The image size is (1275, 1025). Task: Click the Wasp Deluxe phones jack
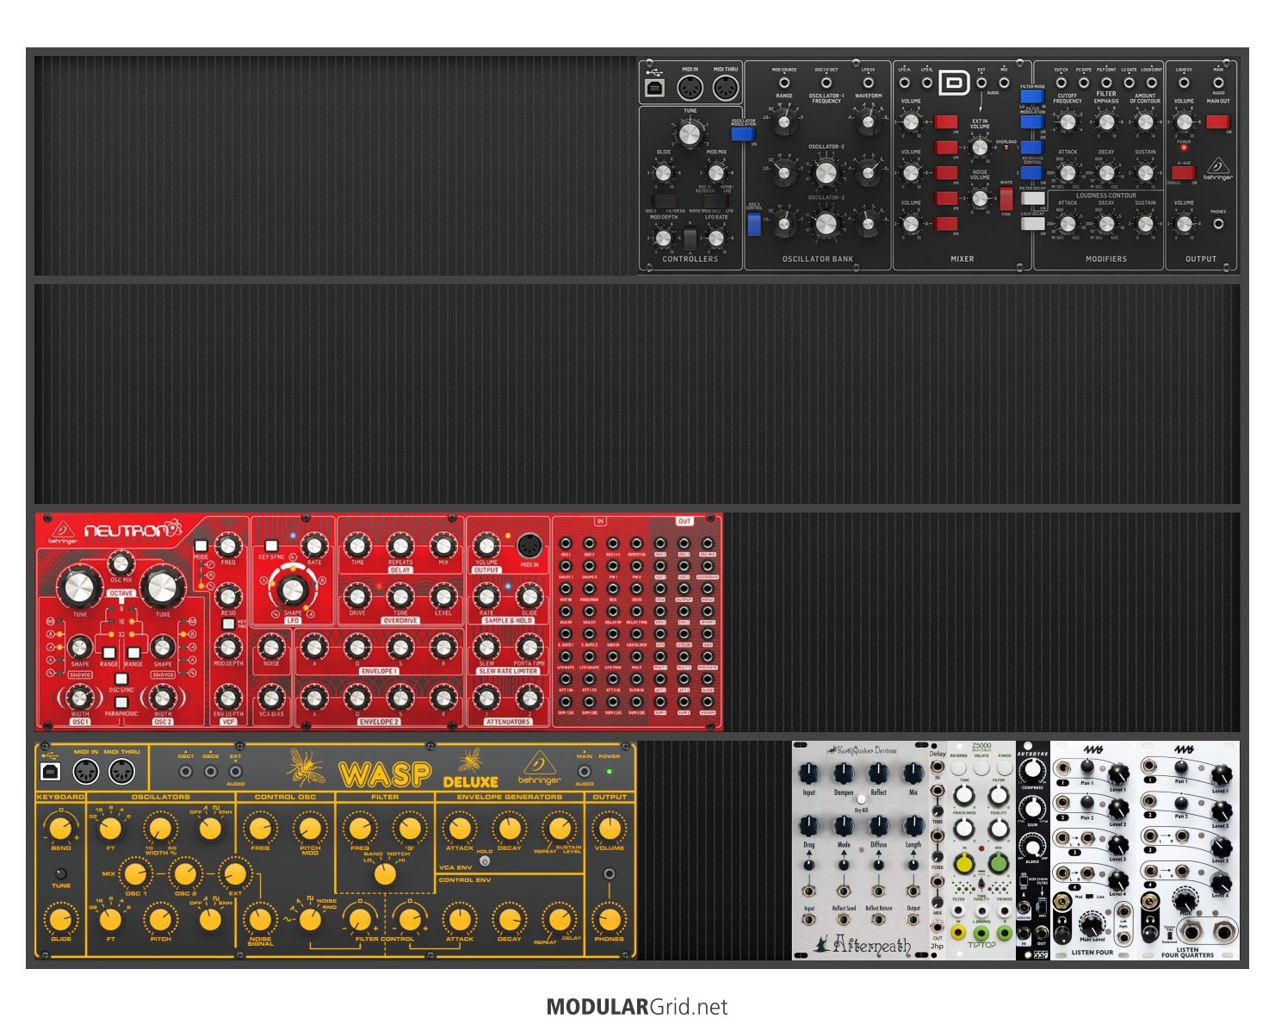click(x=610, y=874)
